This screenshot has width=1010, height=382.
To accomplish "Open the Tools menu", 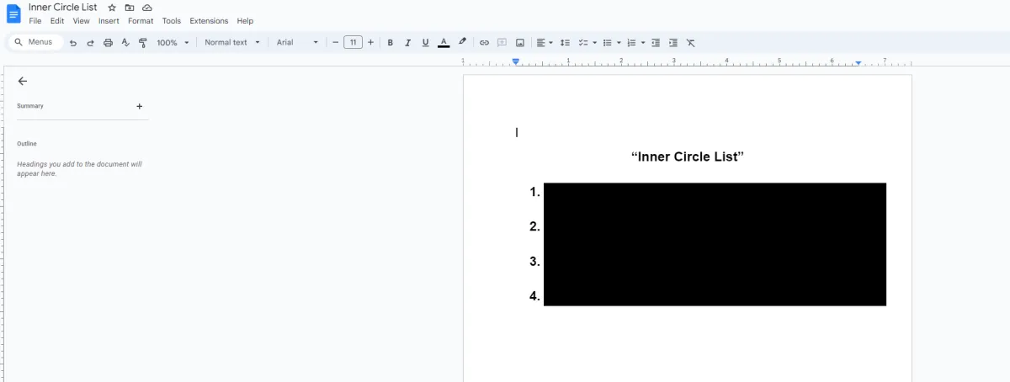I will 172,21.
